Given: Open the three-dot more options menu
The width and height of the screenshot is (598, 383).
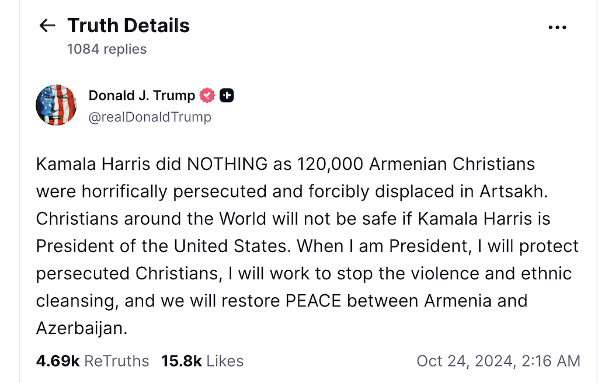Looking at the screenshot, I should [557, 27].
